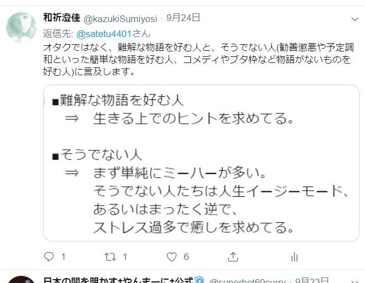365x283 pixels.
Task: Open the 9月24日 tweet timestamp
Action: (x=183, y=18)
